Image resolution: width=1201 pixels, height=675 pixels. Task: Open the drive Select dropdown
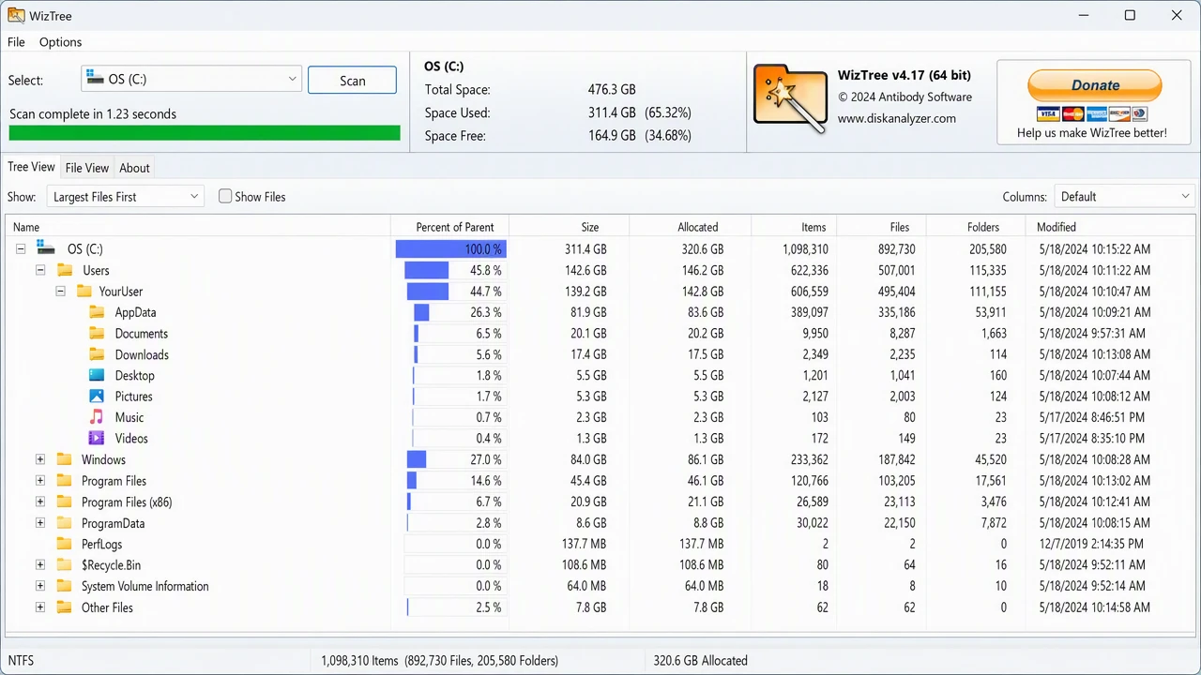click(x=191, y=80)
